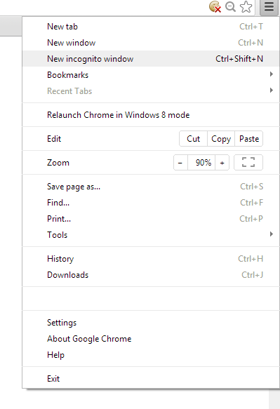This screenshot has width=280, height=409.
Task: Bookmark this page with the star icon
Action: [246, 7]
